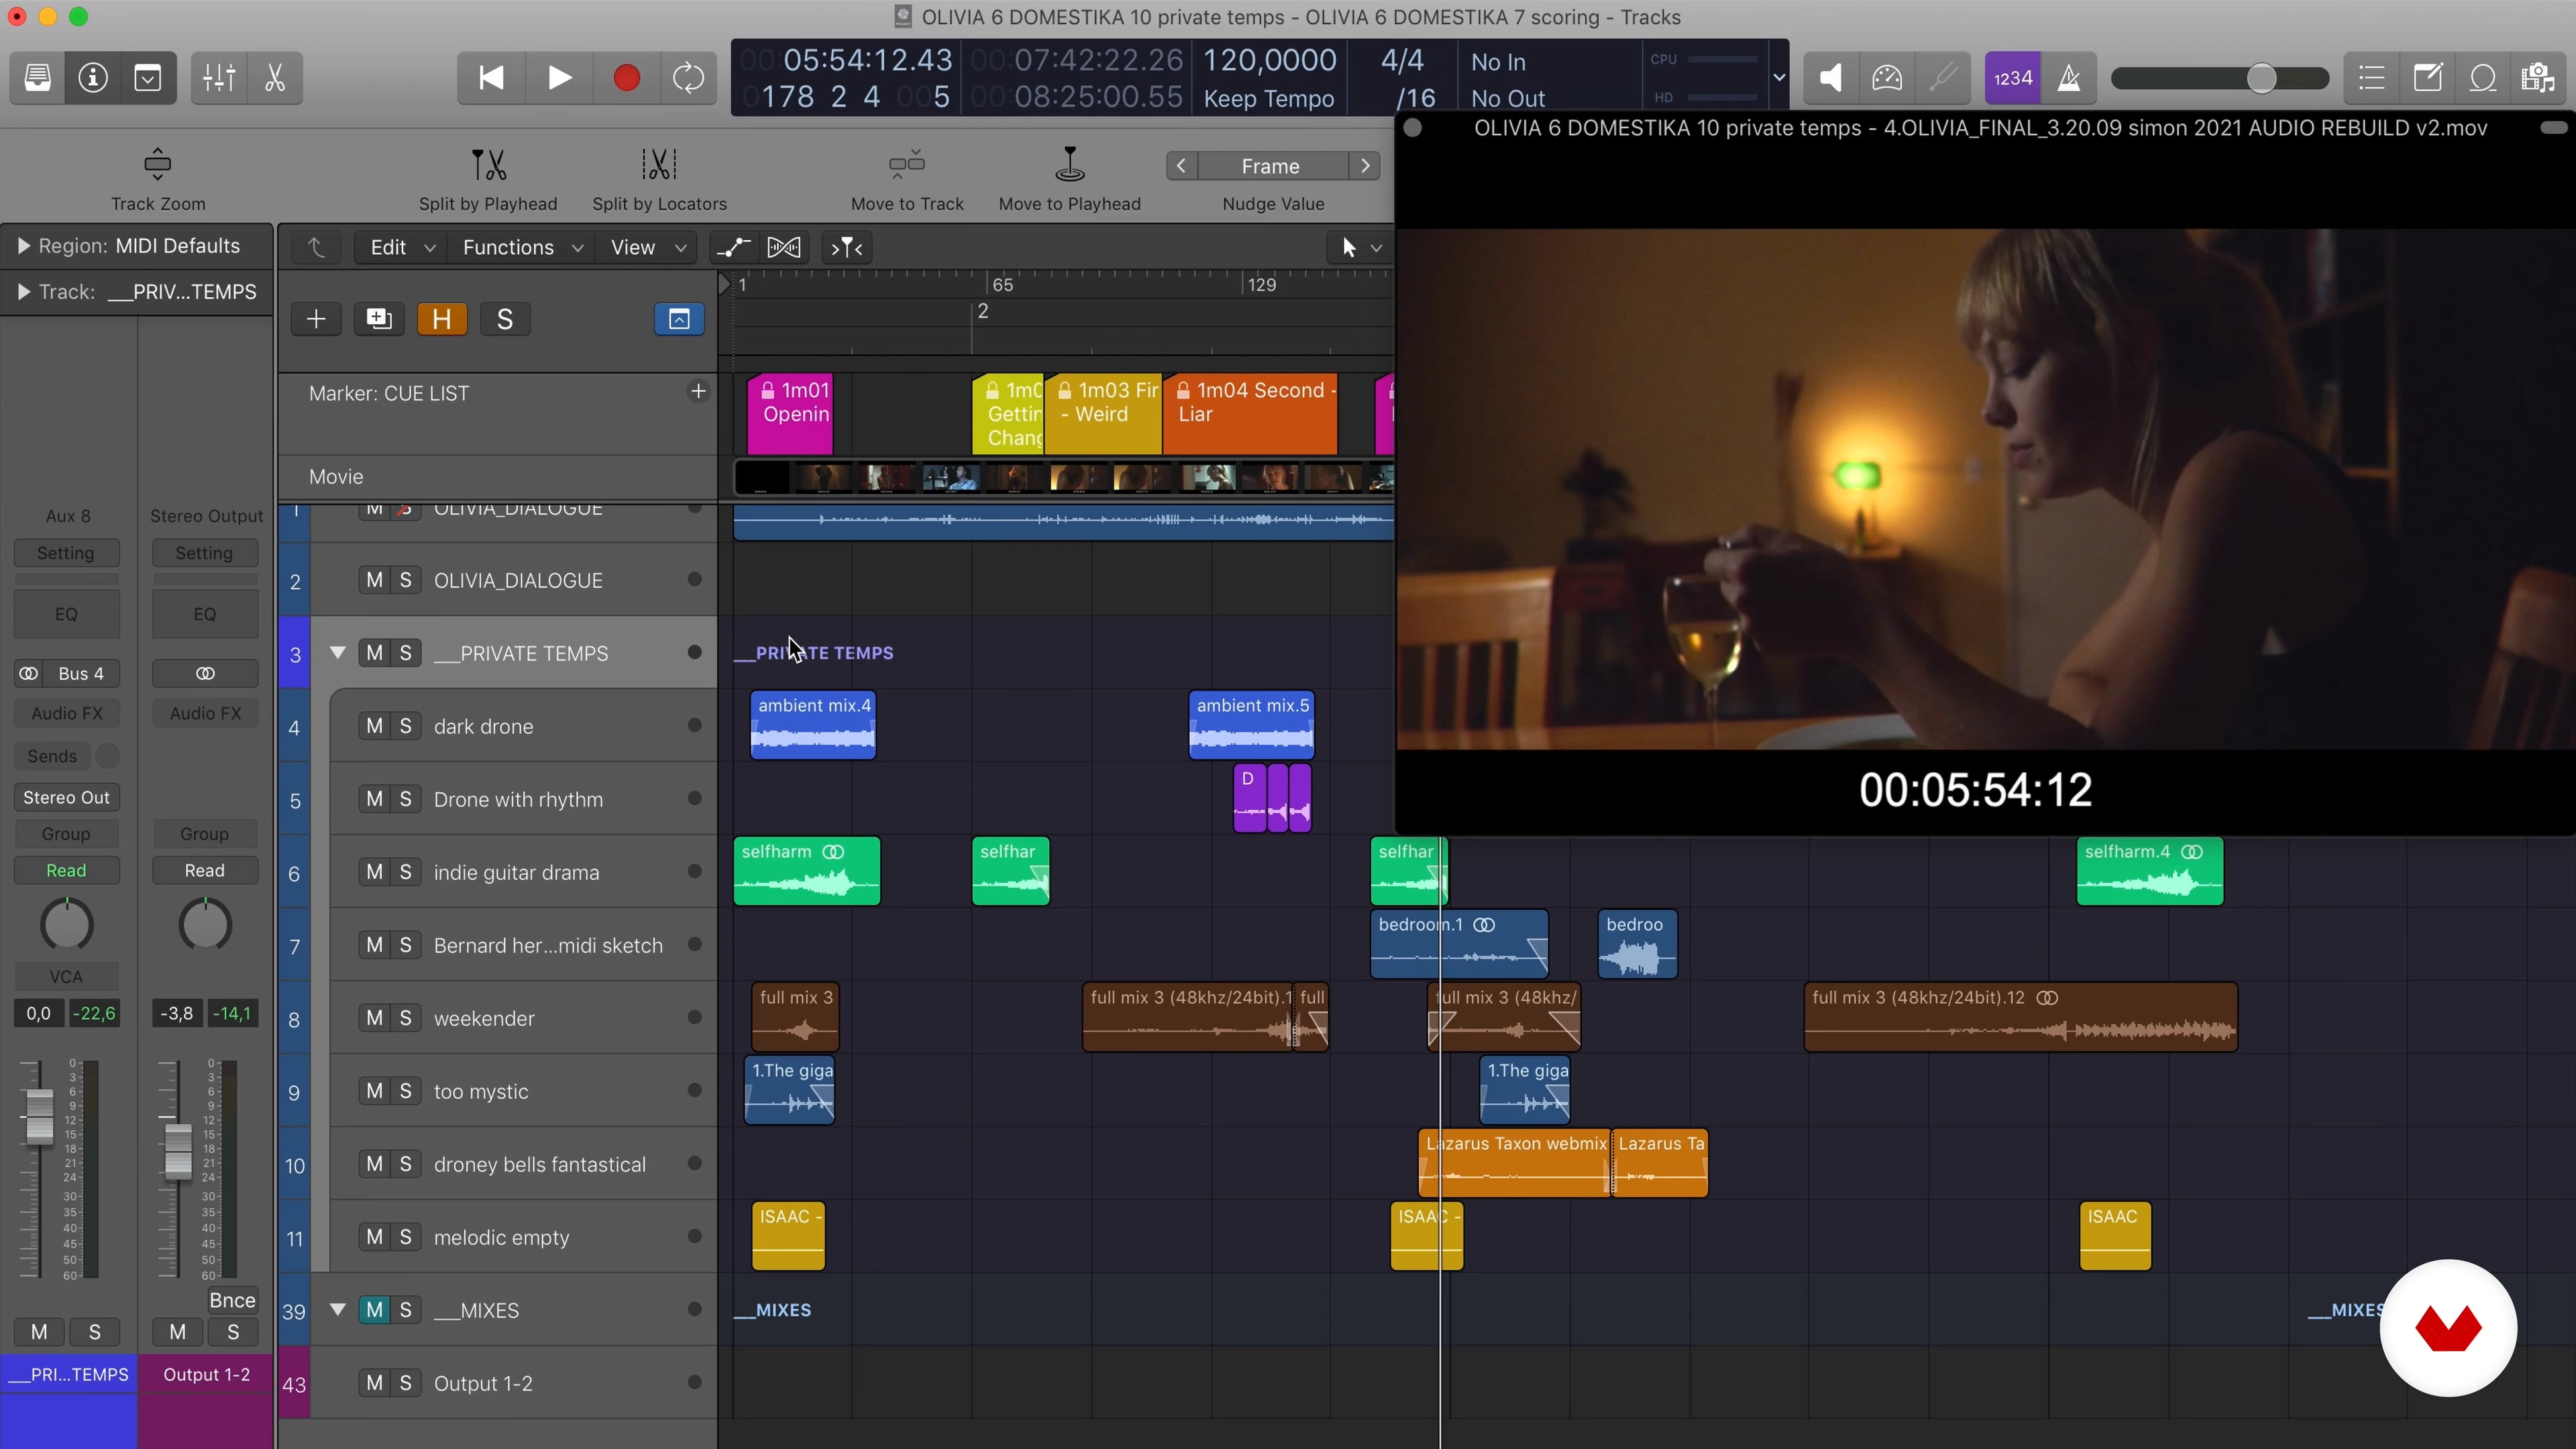Solo the weekender track
The height and width of the screenshot is (1449, 2576).
pyautogui.click(x=405, y=1018)
